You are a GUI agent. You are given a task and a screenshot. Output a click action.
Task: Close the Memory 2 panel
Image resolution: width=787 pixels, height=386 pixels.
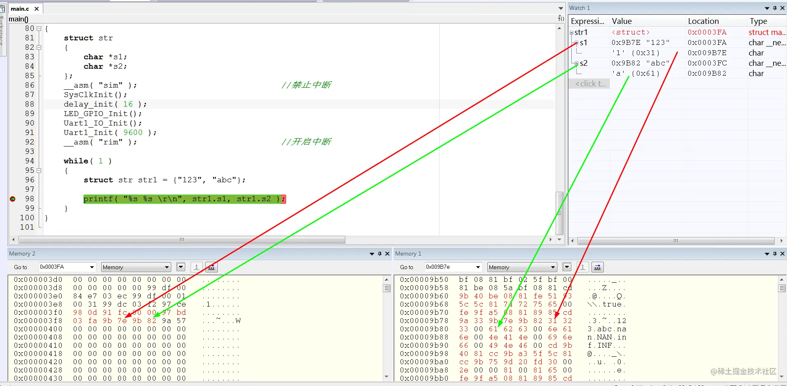tap(387, 254)
